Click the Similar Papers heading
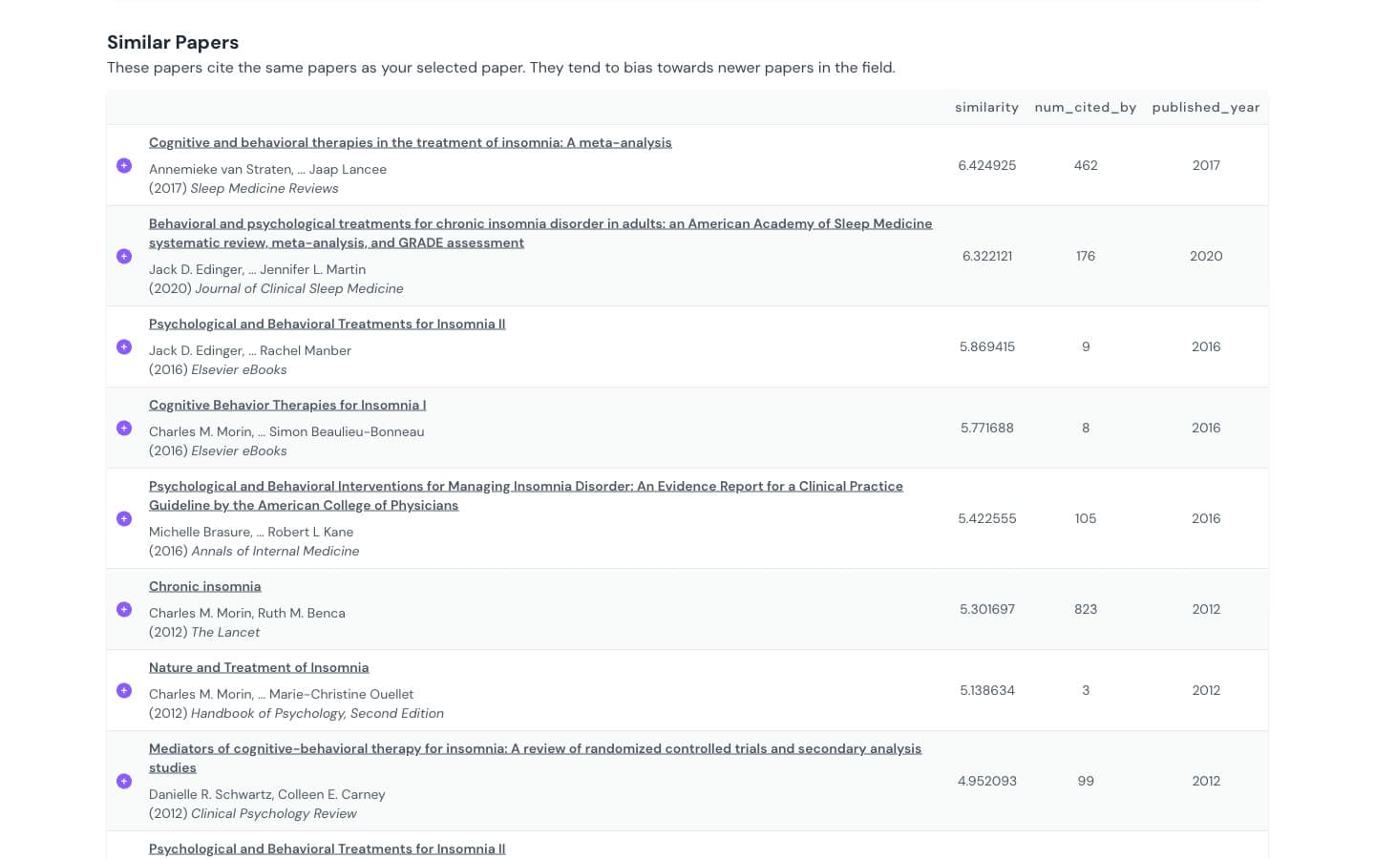Screen dimensions: 1375x859 [x=173, y=42]
